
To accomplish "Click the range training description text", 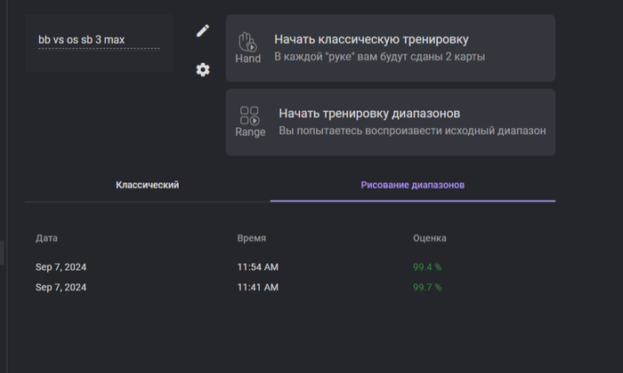I will pos(412,131).
